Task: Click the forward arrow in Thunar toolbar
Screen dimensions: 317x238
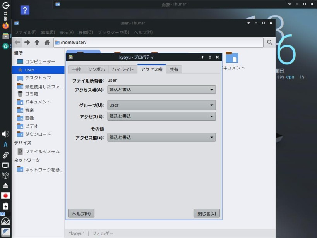Action: (27, 43)
